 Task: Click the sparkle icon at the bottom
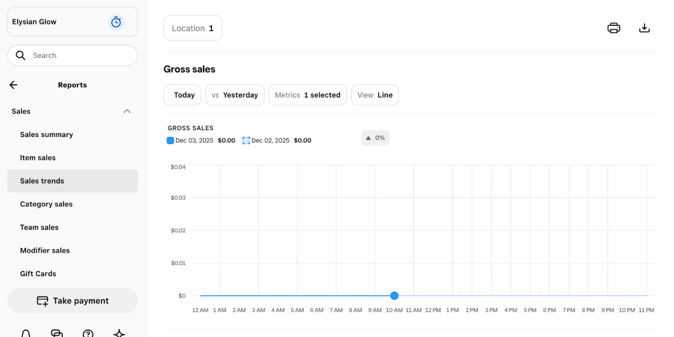(x=119, y=333)
